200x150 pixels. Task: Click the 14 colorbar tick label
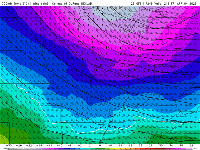[x=120, y=145]
